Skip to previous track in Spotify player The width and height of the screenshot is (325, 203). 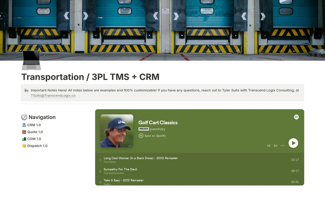(x=269, y=145)
